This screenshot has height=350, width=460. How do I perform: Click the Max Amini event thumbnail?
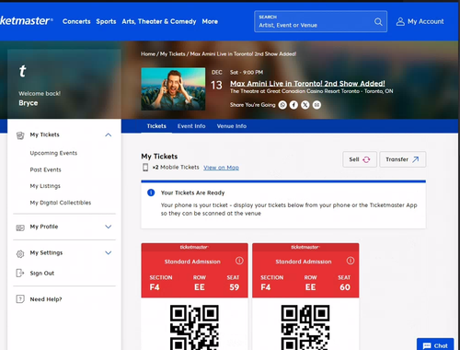pyautogui.click(x=173, y=89)
